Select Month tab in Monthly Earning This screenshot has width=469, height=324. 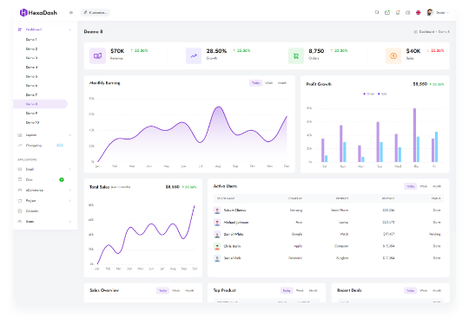(282, 83)
